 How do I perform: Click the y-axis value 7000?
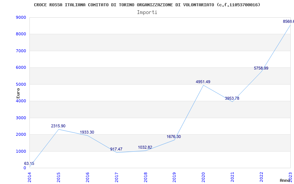(x=21, y=51)
